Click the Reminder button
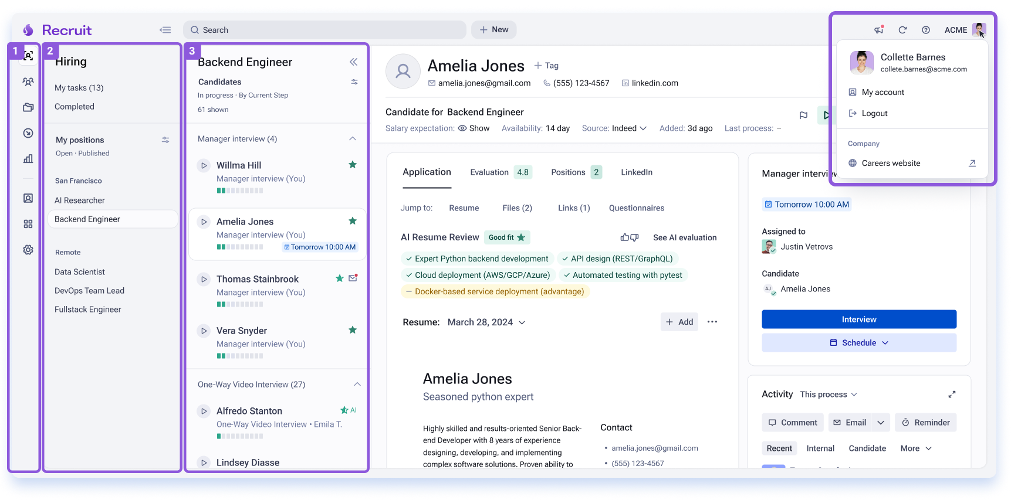Screen dimensions: 1011x503 [926, 423]
